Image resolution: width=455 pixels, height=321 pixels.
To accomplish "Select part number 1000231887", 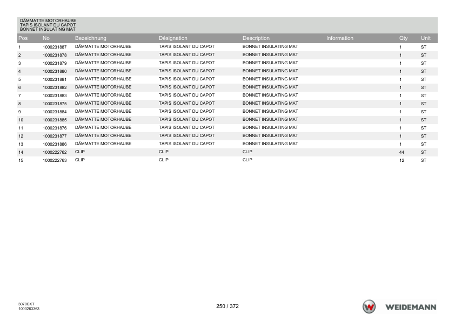I will 55,47.
